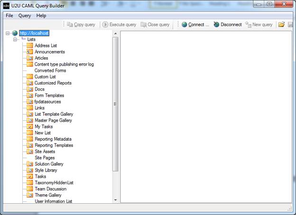Click the Articles library icon
This screenshot has width=296, height=215.
[x=29, y=58]
